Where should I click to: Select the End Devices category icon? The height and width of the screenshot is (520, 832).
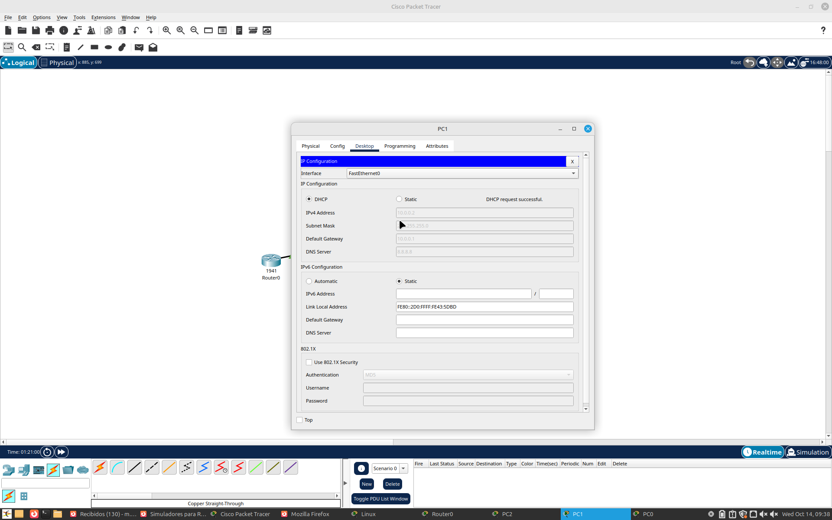(x=24, y=470)
